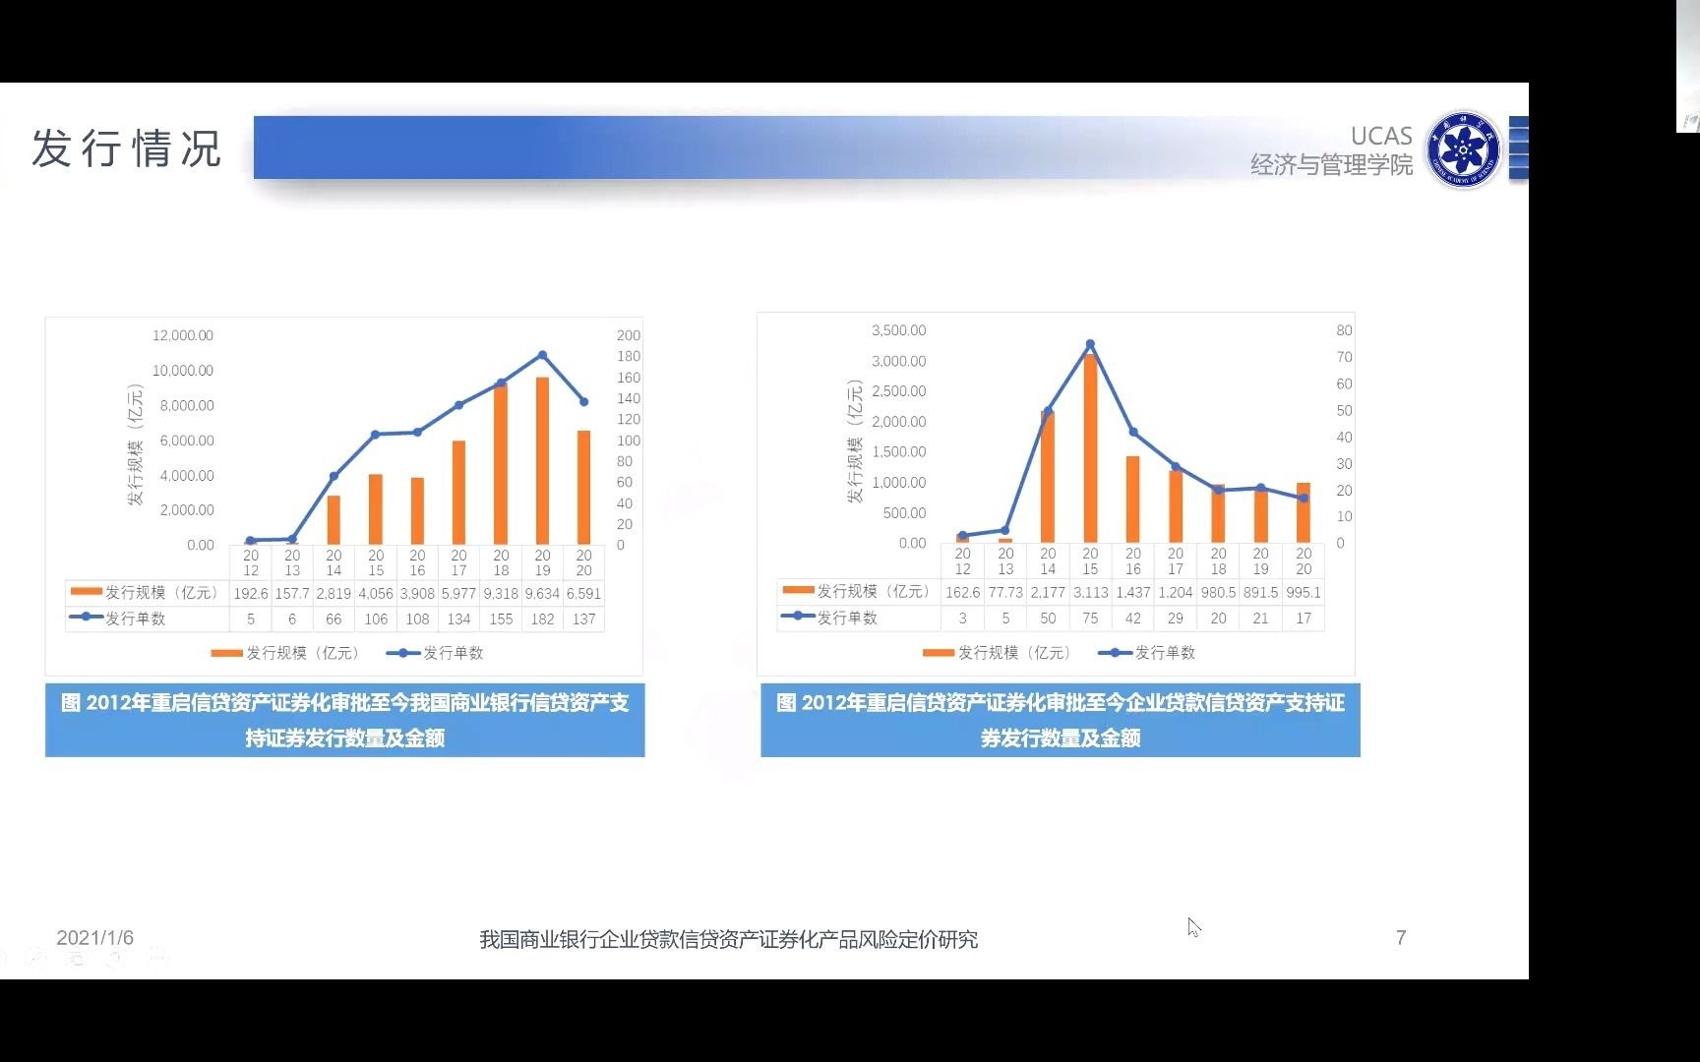The width and height of the screenshot is (1700, 1062).
Task: Click the 3,113 cell in right chart table
Action: 1090,592
